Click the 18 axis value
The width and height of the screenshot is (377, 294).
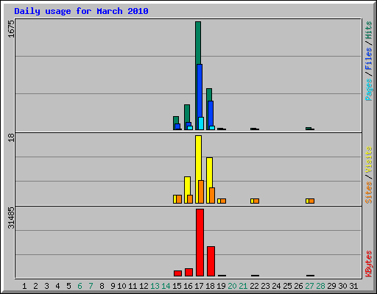click(x=11, y=137)
